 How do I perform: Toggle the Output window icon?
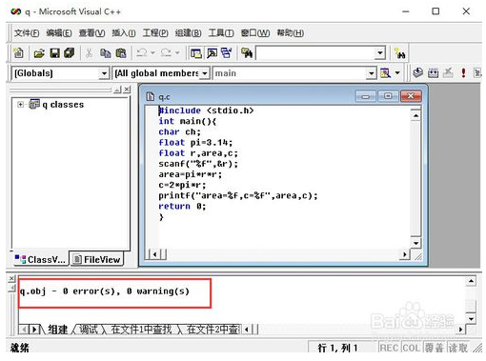[212, 53]
